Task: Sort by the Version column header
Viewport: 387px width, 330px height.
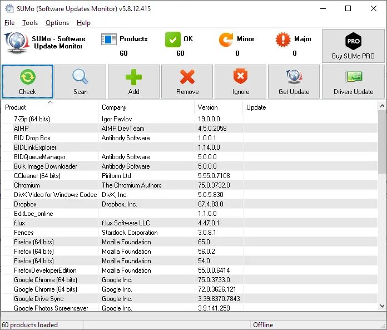Action: pyautogui.click(x=219, y=107)
